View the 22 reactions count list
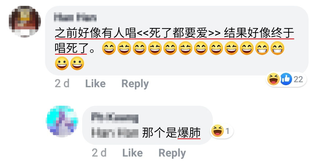318x163 pixels. pyautogui.click(x=298, y=79)
